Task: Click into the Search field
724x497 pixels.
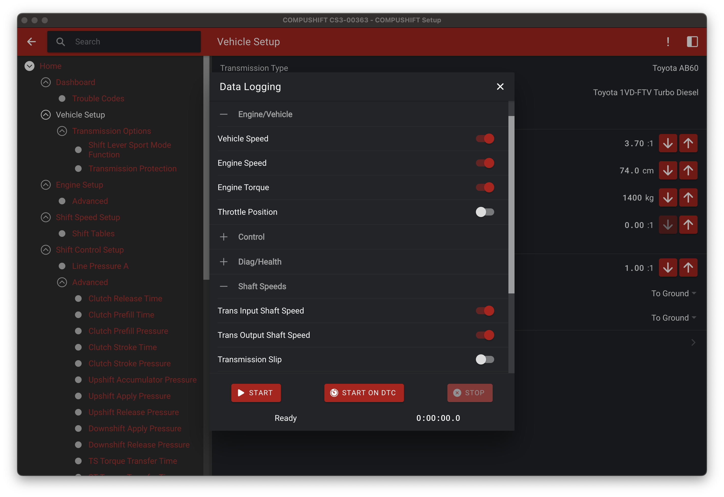Action: click(x=124, y=41)
